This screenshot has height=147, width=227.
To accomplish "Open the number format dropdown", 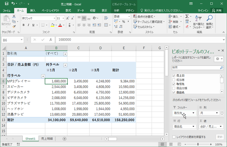I will (x=129, y=16).
